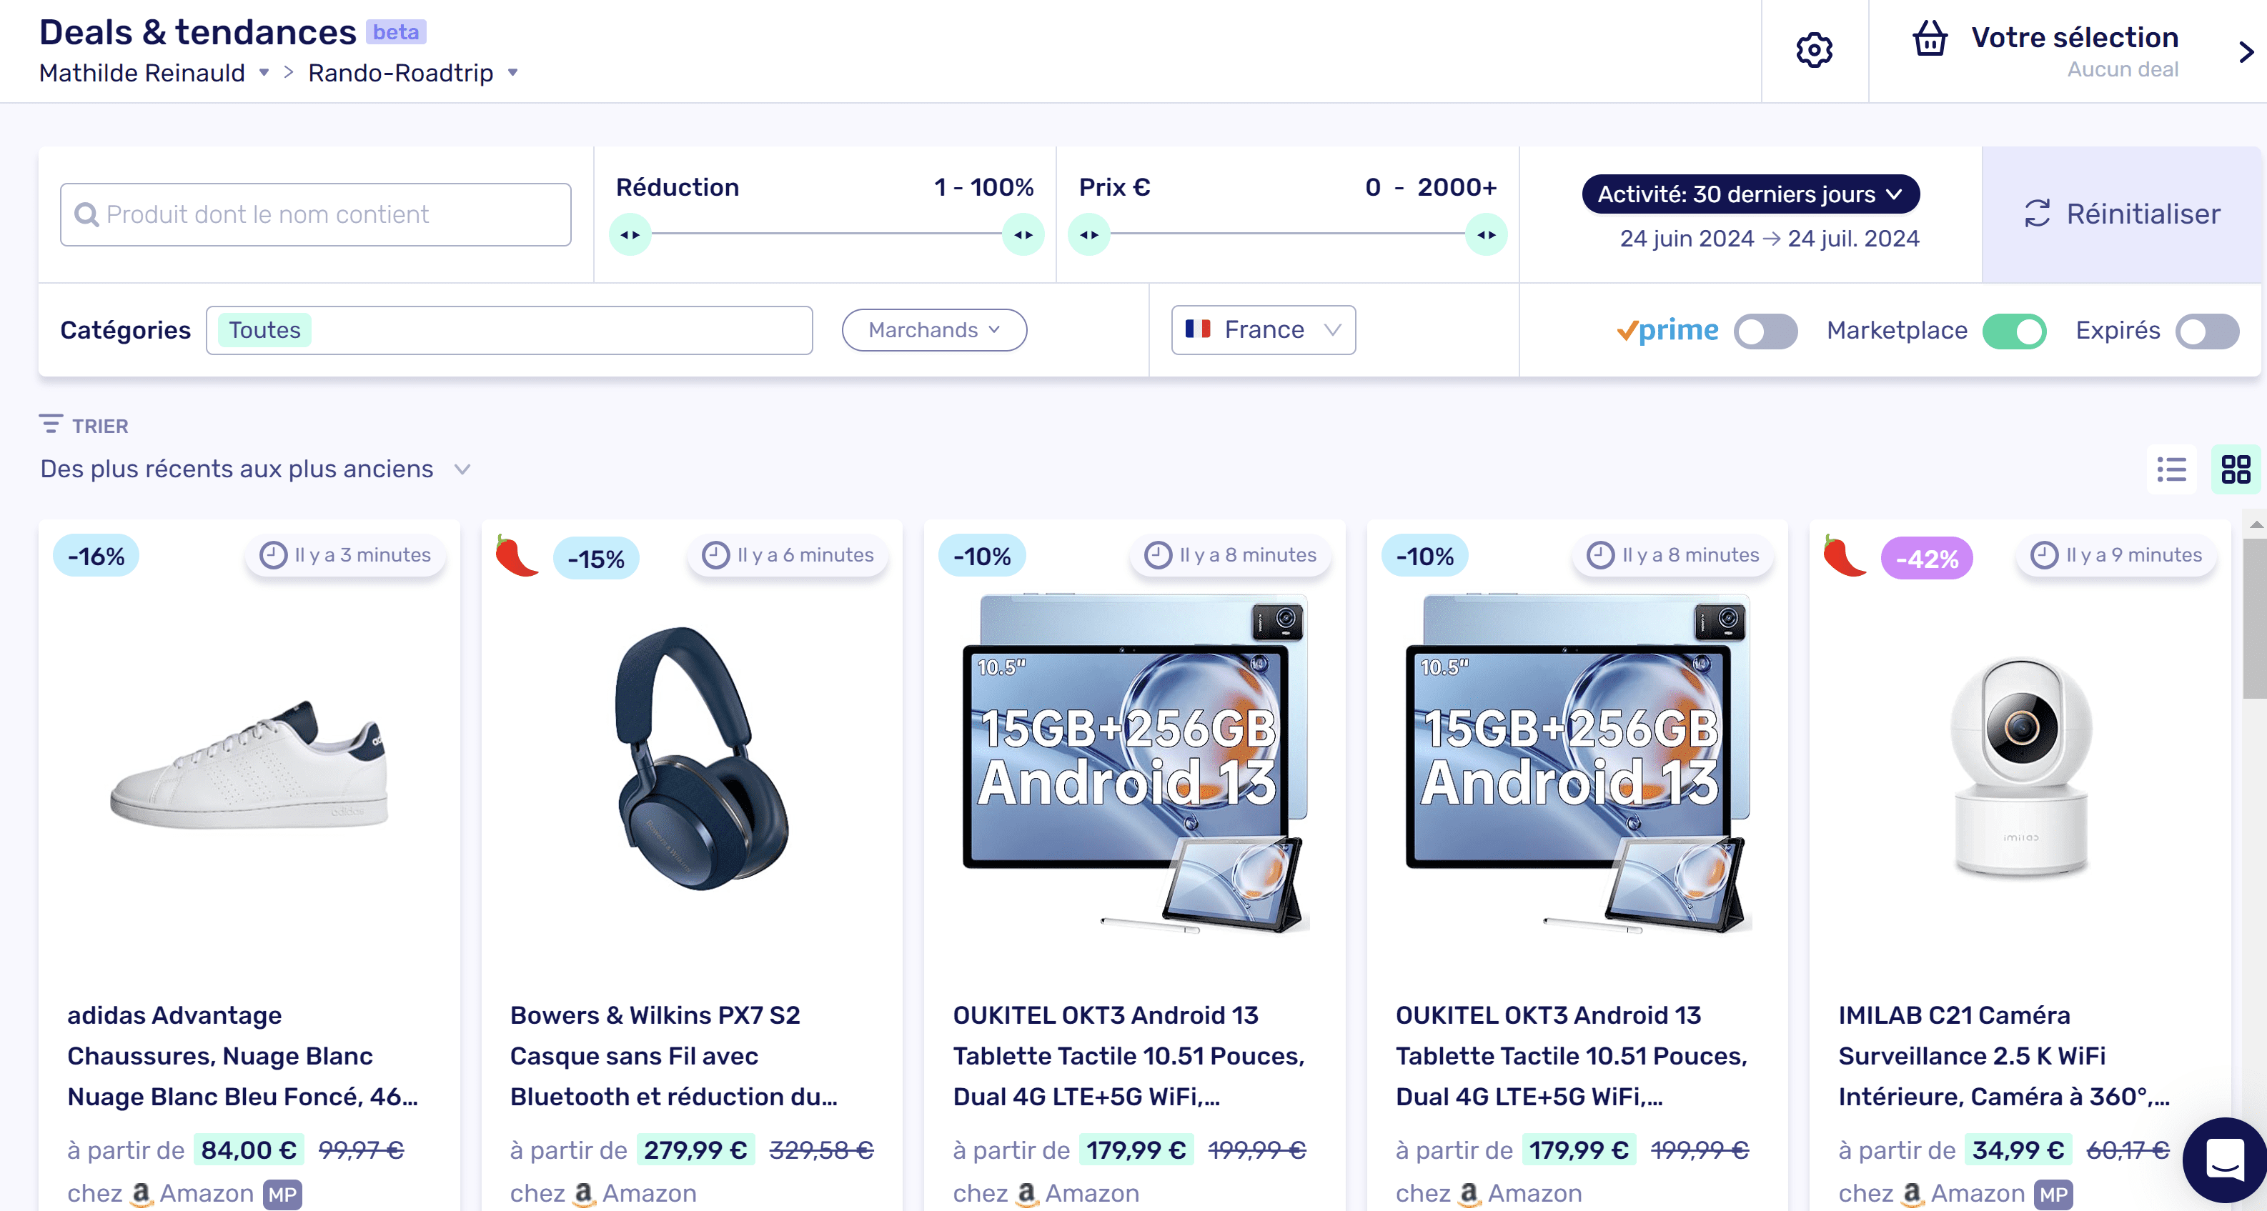The width and height of the screenshot is (2267, 1211).
Task: Enable the Expirés switch
Action: tap(2207, 332)
